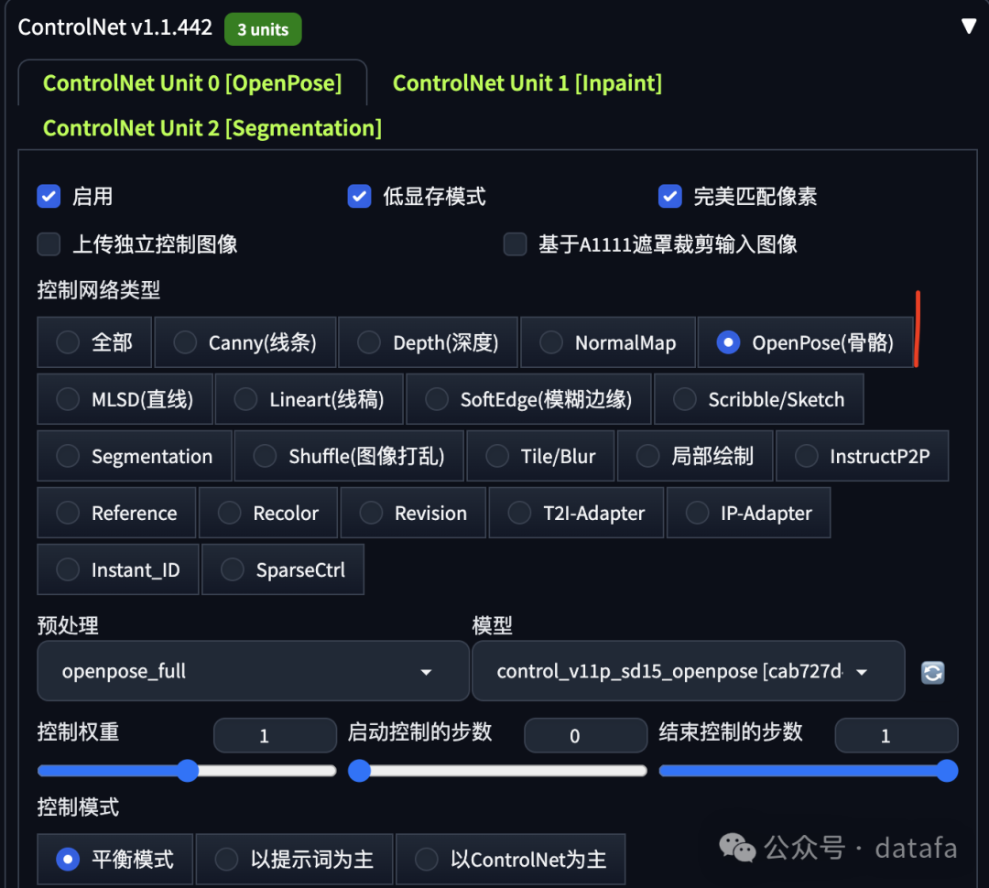
Task: Uncheck the 启用 checkbox
Action: pos(49,196)
